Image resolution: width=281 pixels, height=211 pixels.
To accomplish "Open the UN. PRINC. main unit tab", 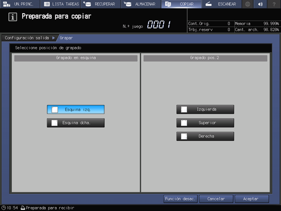I will 20,4.
